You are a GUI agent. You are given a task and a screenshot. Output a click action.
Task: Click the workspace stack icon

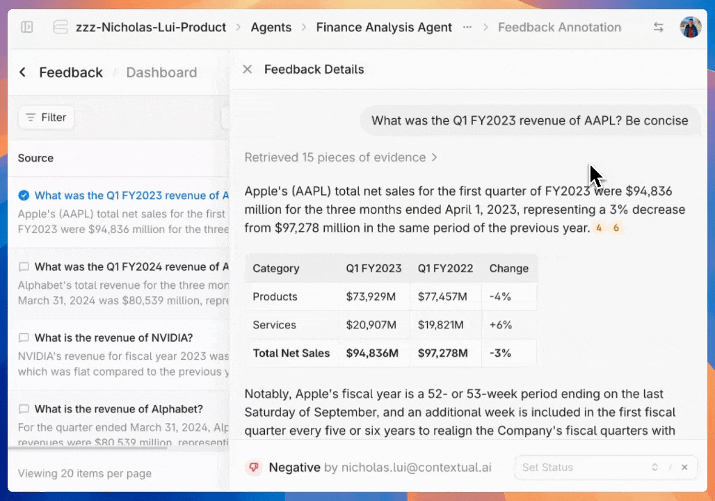(x=61, y=27)
